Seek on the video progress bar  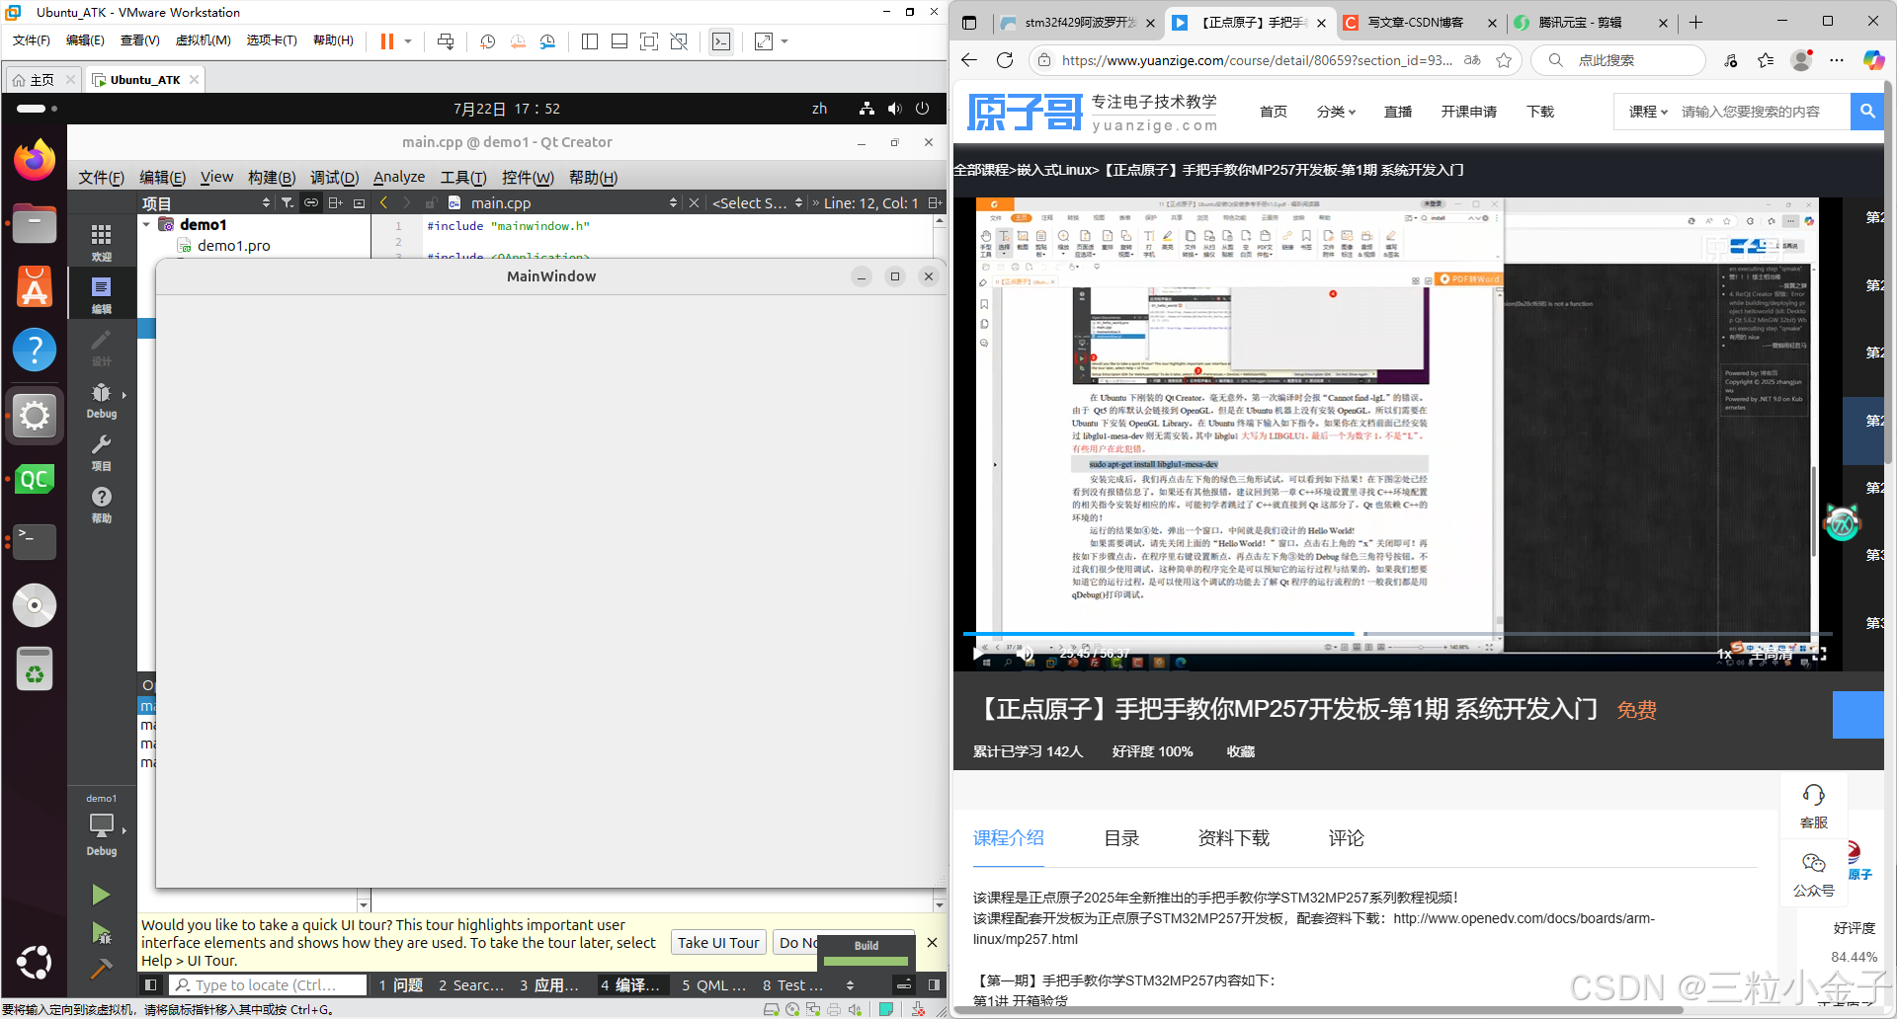(1398, 633)
